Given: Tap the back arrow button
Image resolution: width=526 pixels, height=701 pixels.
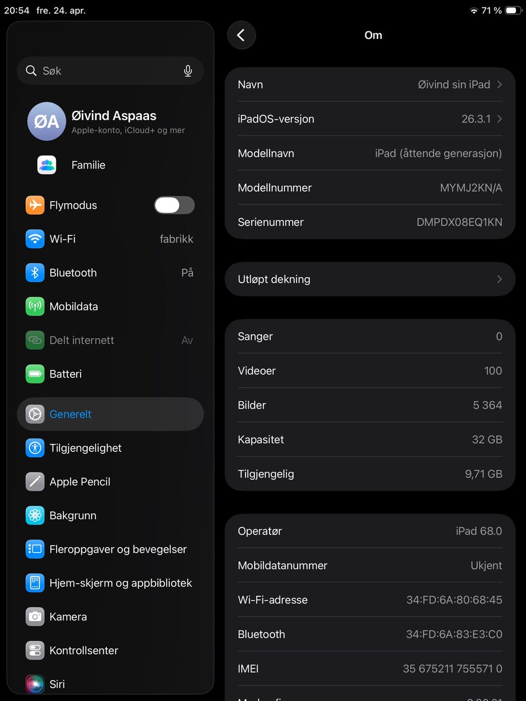Looking at the screenshot, I should pos(241,35).
